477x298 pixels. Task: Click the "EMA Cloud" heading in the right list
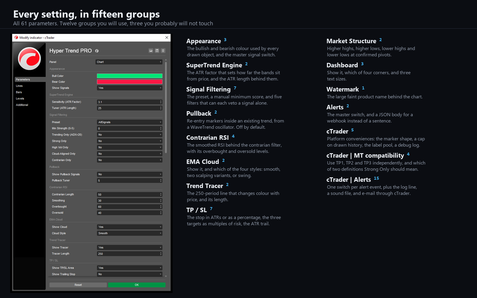pyautogui.click(x=203, y=162)
